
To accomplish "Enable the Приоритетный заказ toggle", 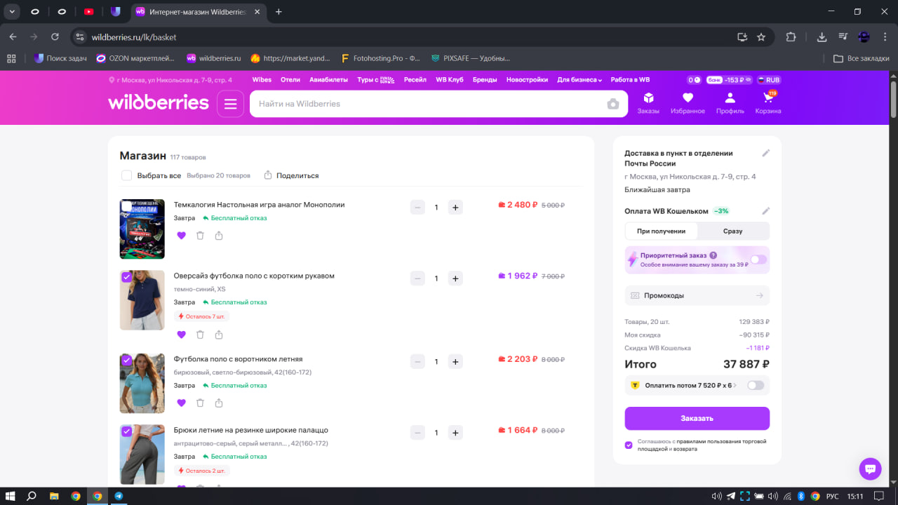I will click(758, 260).
